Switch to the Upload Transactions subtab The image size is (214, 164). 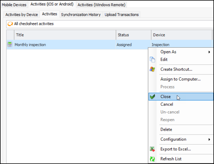[x=121, y=15]
